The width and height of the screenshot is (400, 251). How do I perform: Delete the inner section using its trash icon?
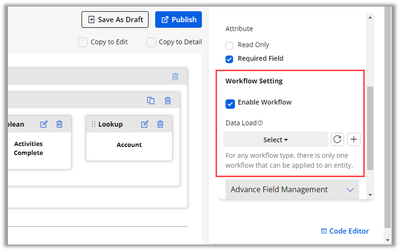(168, 101)
